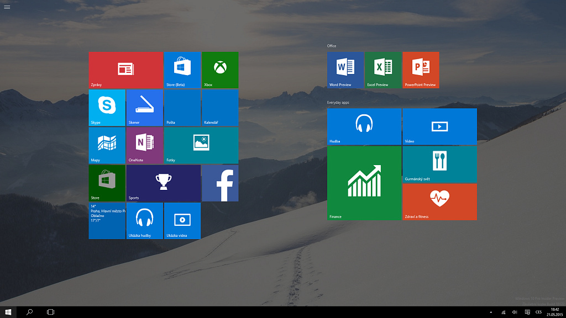566x318 pixels.
Task: Open the hamburger menu at top left
Action: point(7,7)
